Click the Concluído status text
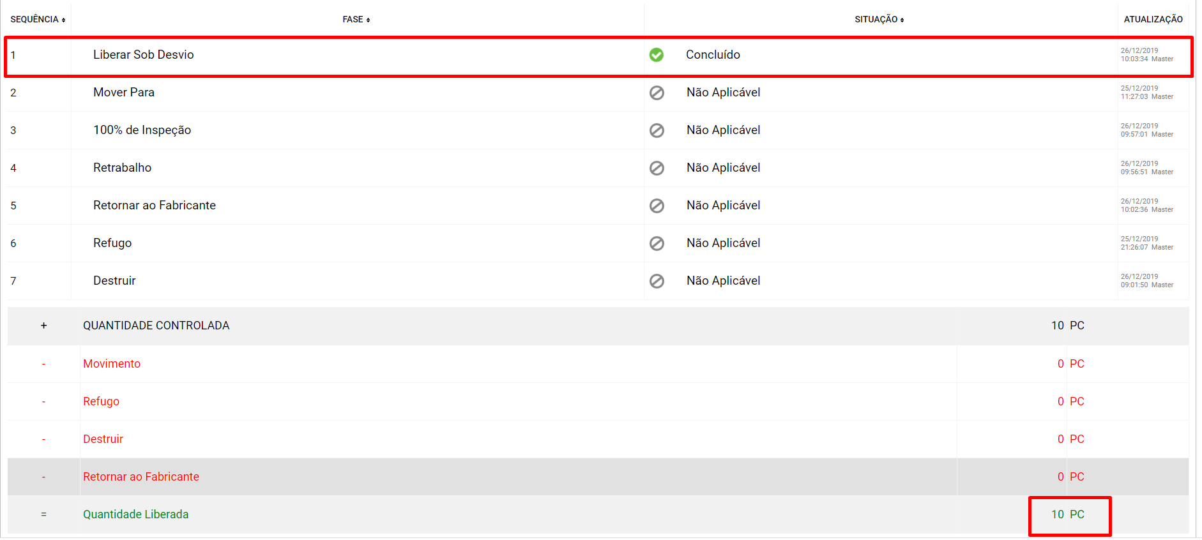This screenshot has width=1202, height=540. pyautogui.click(x=713, y=55)
